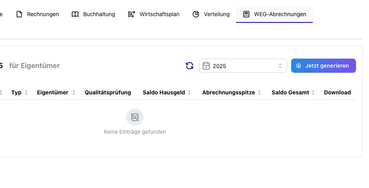The image size is (369, 188).
Task: Open the Wirtschaftsplan tab
Action: pos(154,14)
